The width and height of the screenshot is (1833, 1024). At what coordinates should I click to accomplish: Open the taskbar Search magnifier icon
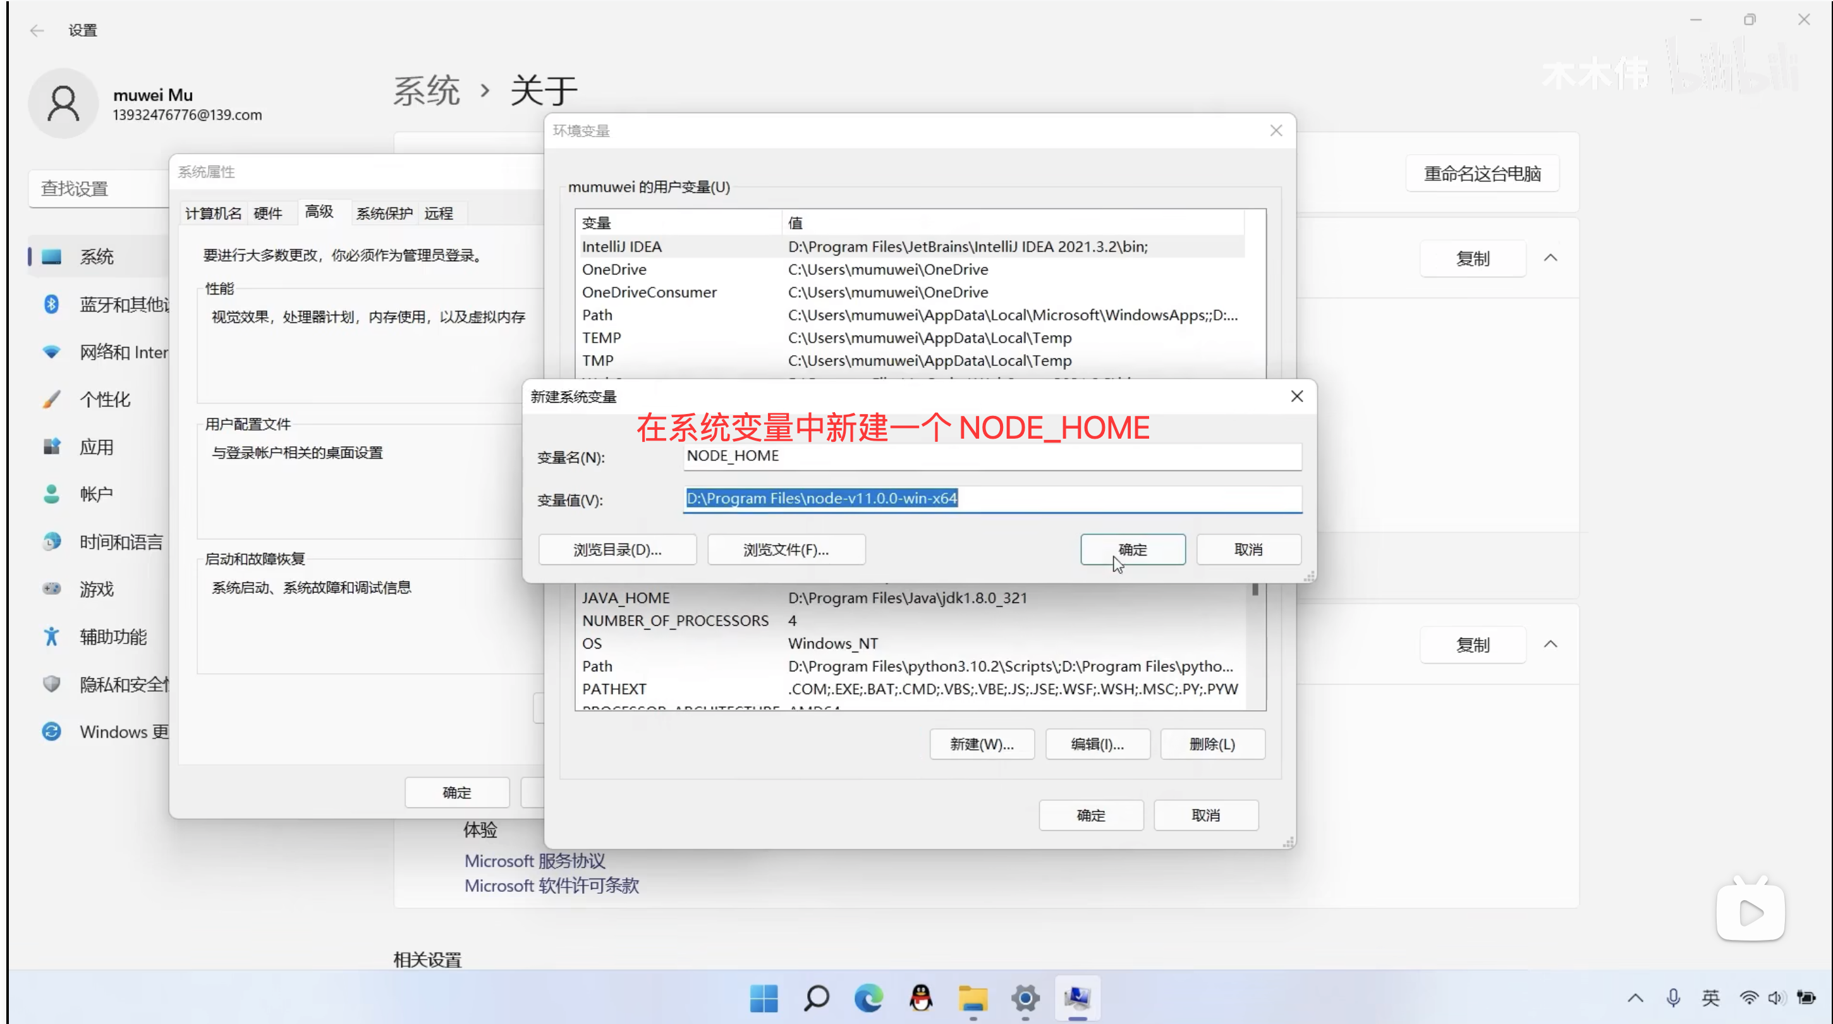coord(816,998)
